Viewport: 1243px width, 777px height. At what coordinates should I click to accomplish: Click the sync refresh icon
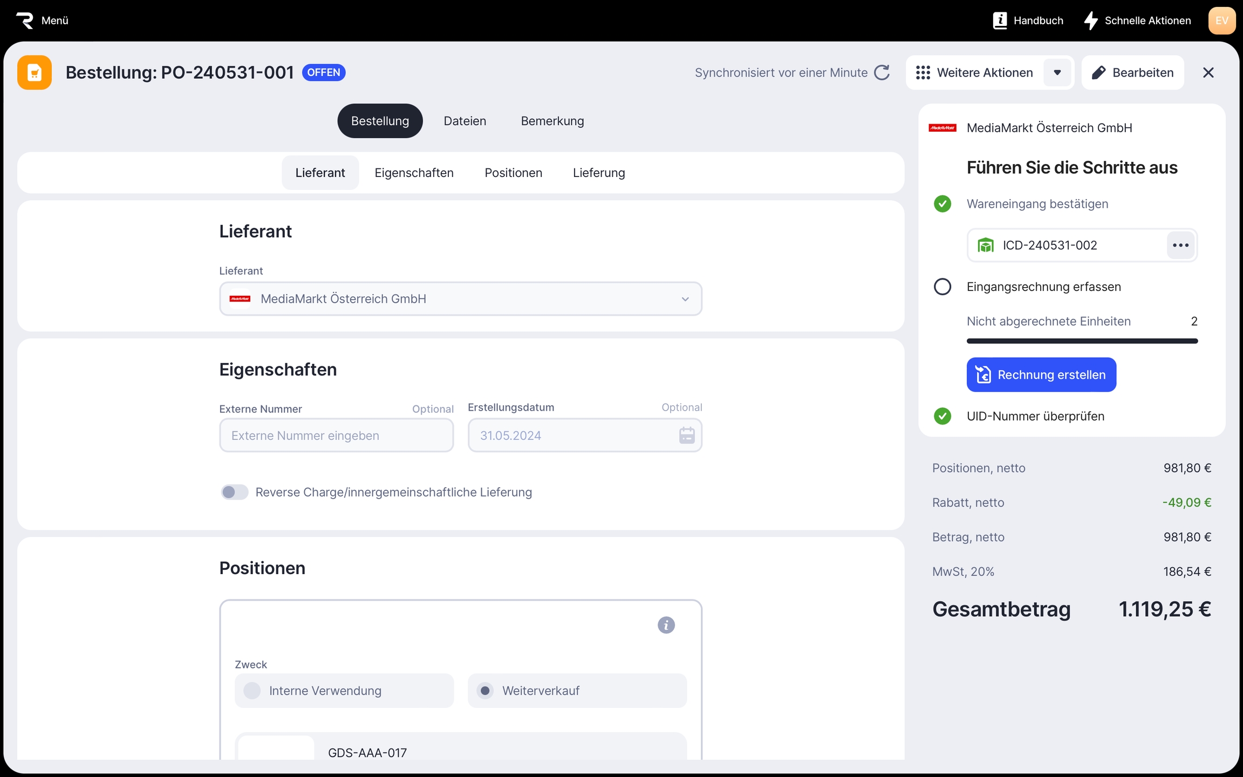pos(882,72)
